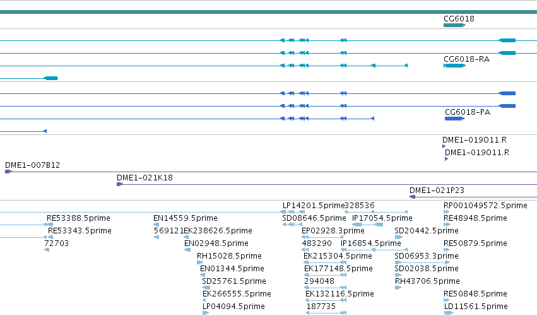This screenshot has height=316, width=537.
Task: Click the SD08646.5prime EST label
Action: 314,218
